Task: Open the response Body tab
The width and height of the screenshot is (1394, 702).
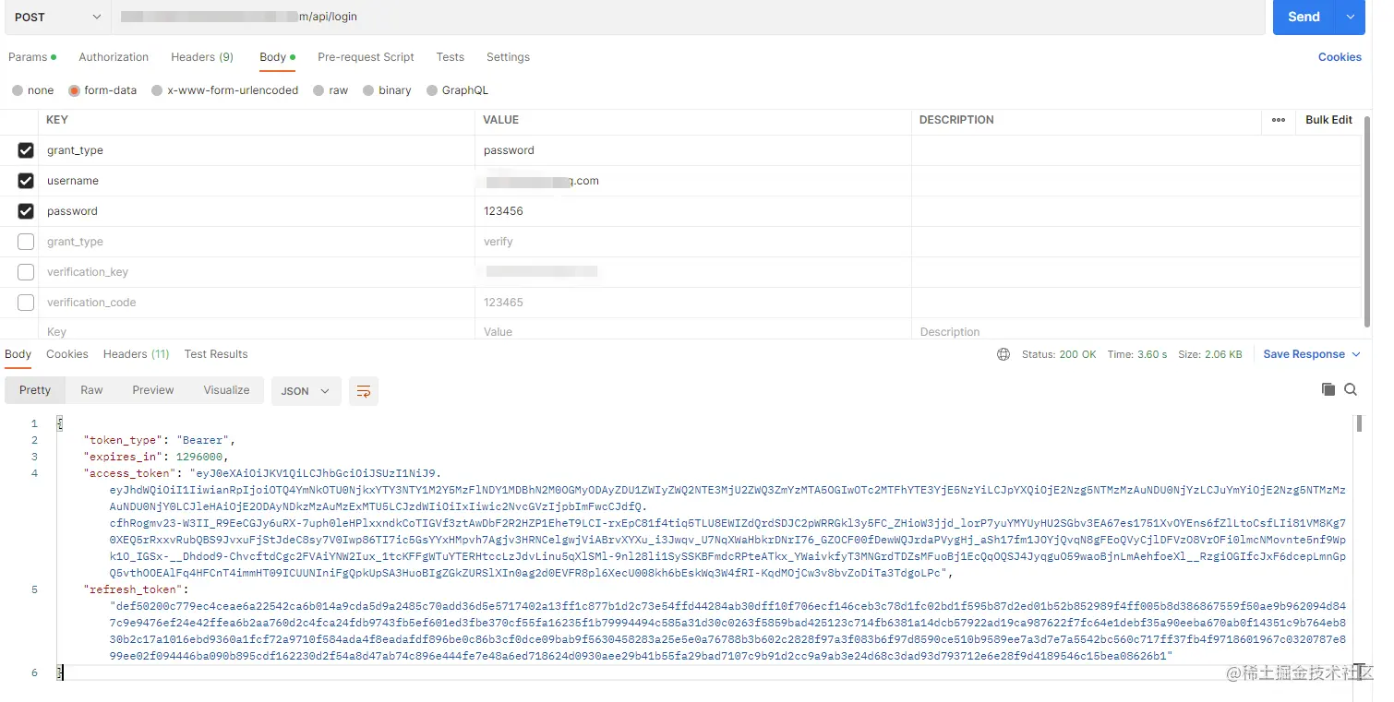Action: coord(18,354)
